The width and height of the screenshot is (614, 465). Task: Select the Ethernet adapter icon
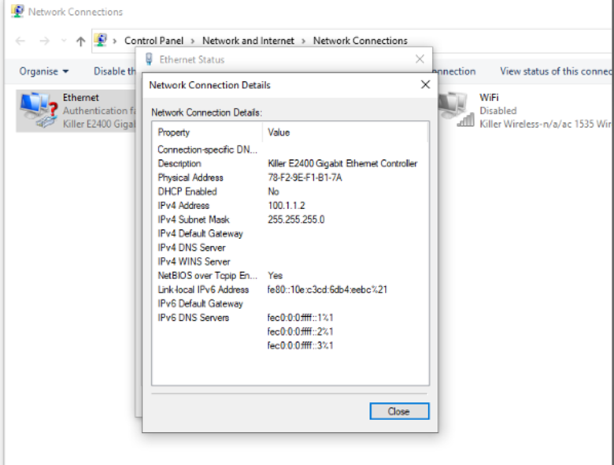point(39,110)
